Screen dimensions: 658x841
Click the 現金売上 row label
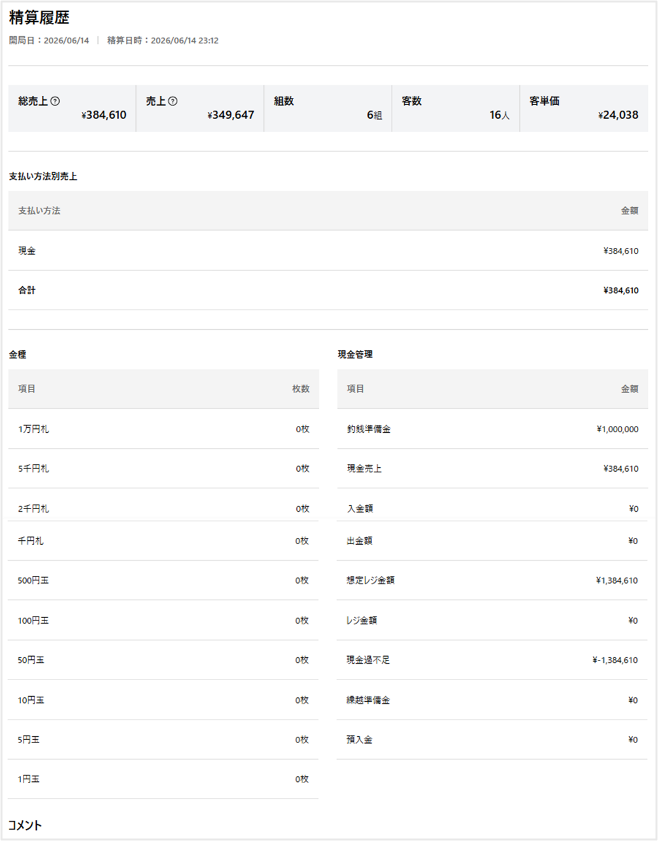pos(364,468)
